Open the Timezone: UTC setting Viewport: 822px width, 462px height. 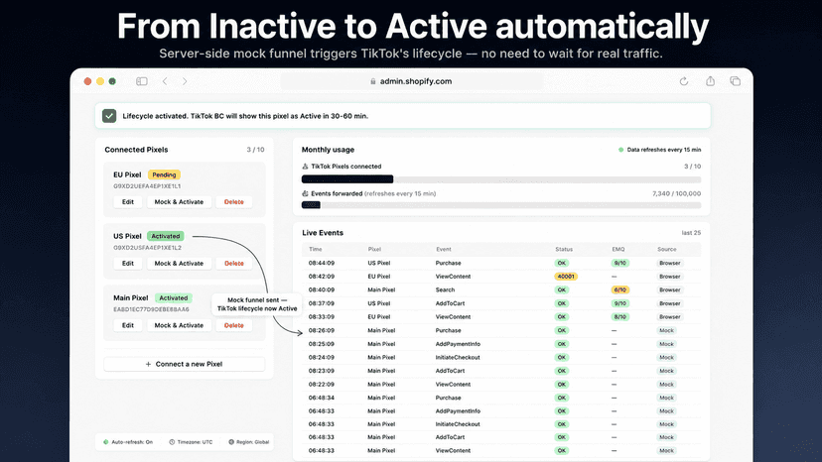click(191, 442)
